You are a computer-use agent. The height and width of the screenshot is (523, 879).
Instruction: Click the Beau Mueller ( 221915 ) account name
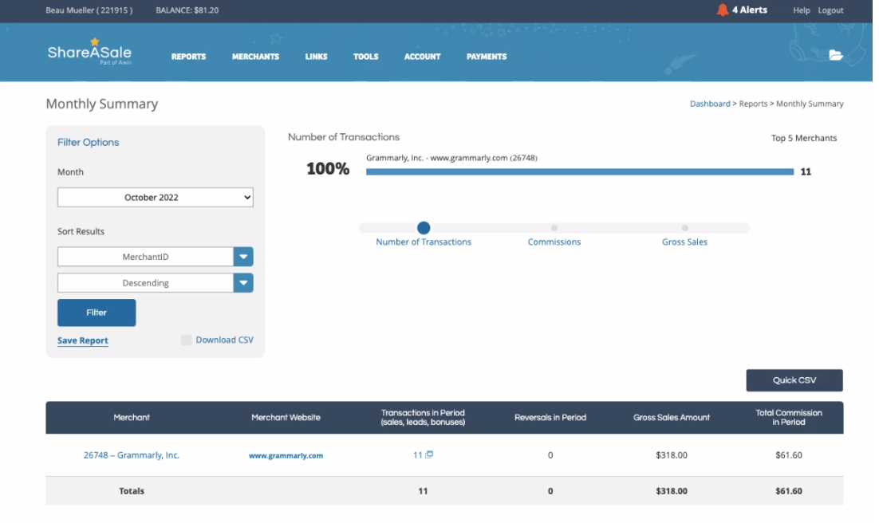pyautogui.click(x=89, y=10)
